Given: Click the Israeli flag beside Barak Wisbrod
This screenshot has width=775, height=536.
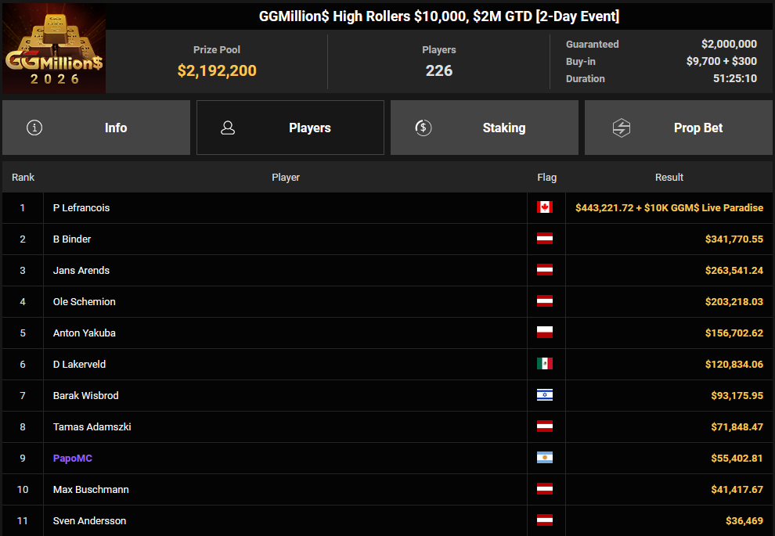Looking at the screenshot, I should pyautogui.click(x=545, y=395).
